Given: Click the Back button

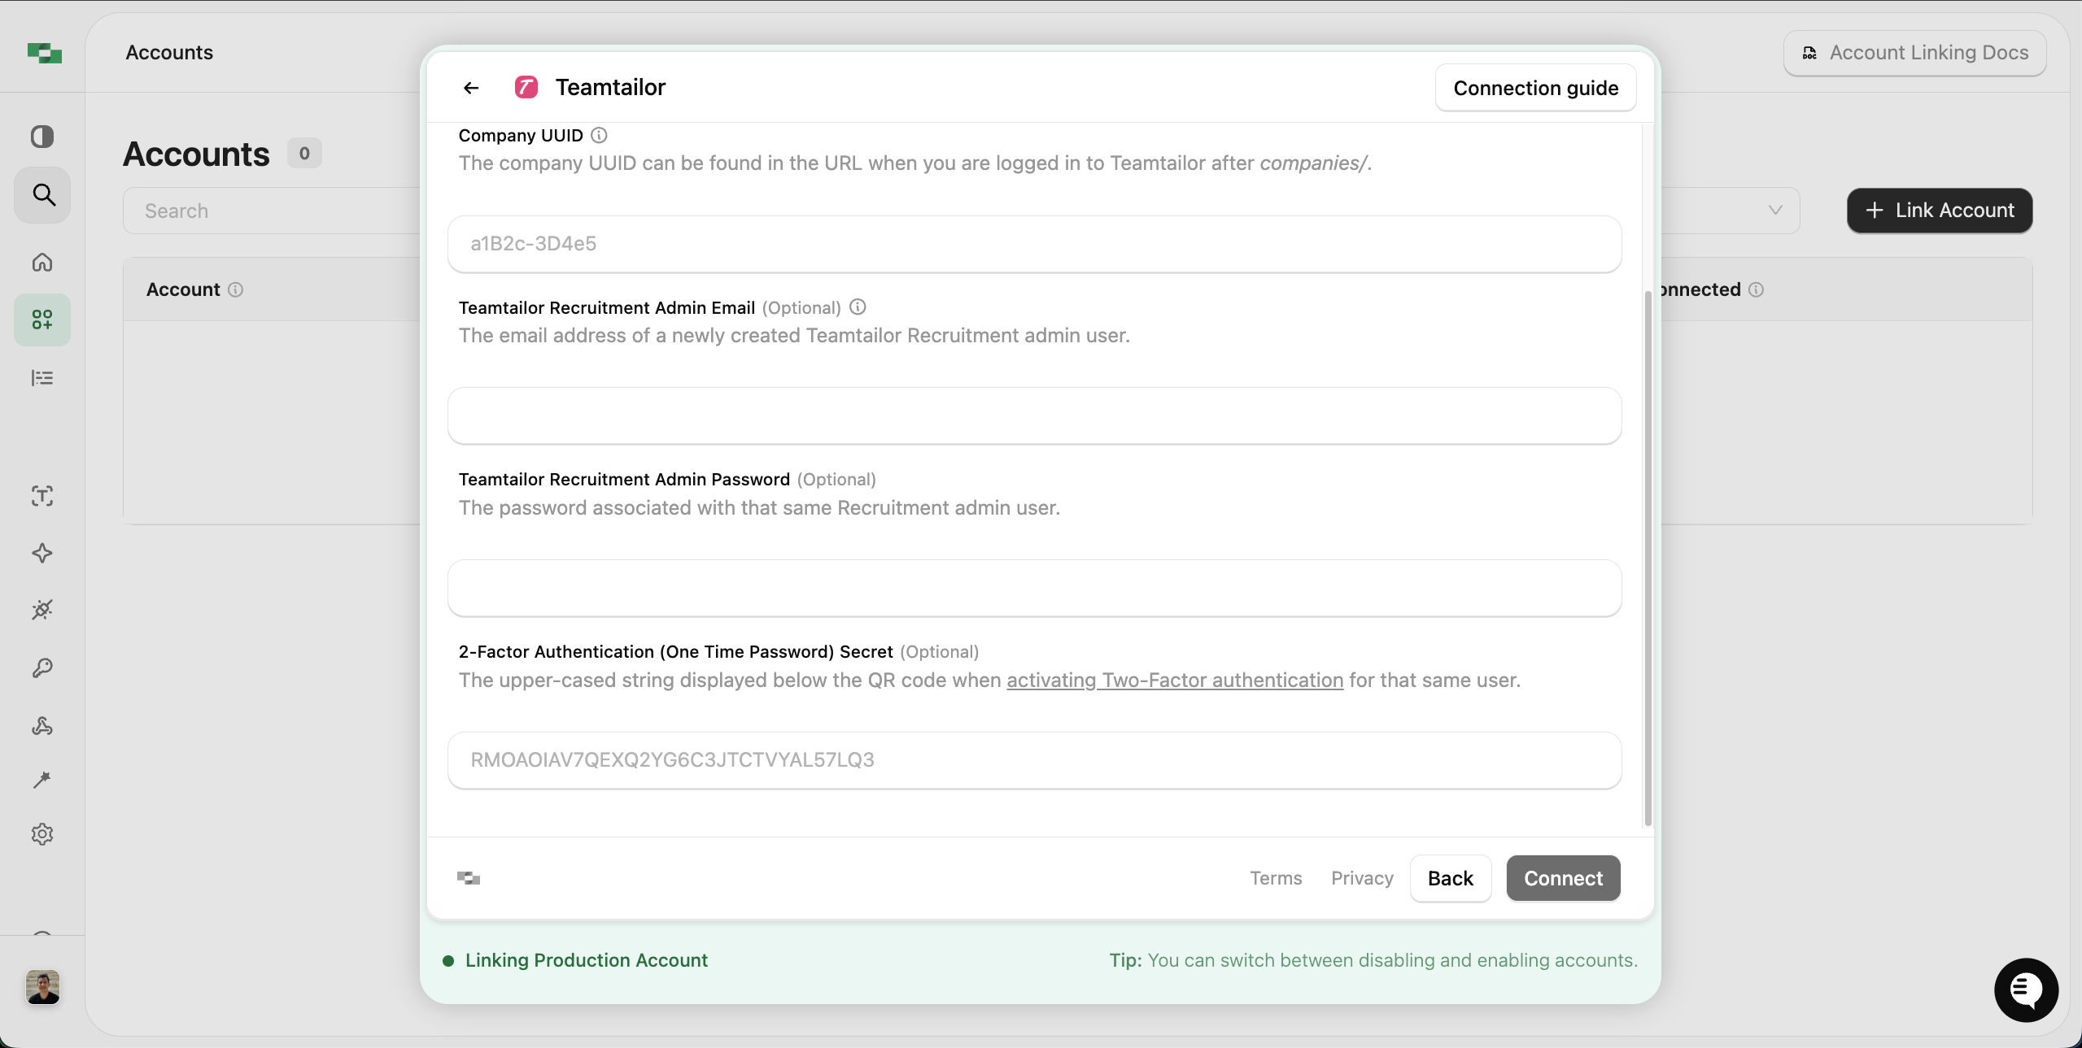Looking at the screenshot, I should [1450, 878].
